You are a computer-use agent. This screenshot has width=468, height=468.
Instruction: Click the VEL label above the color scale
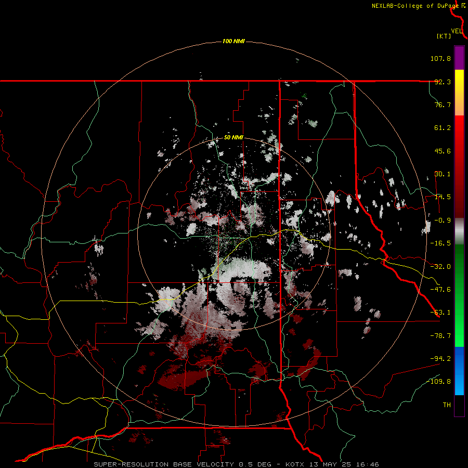pyautogui.click(x=457, y=31)
